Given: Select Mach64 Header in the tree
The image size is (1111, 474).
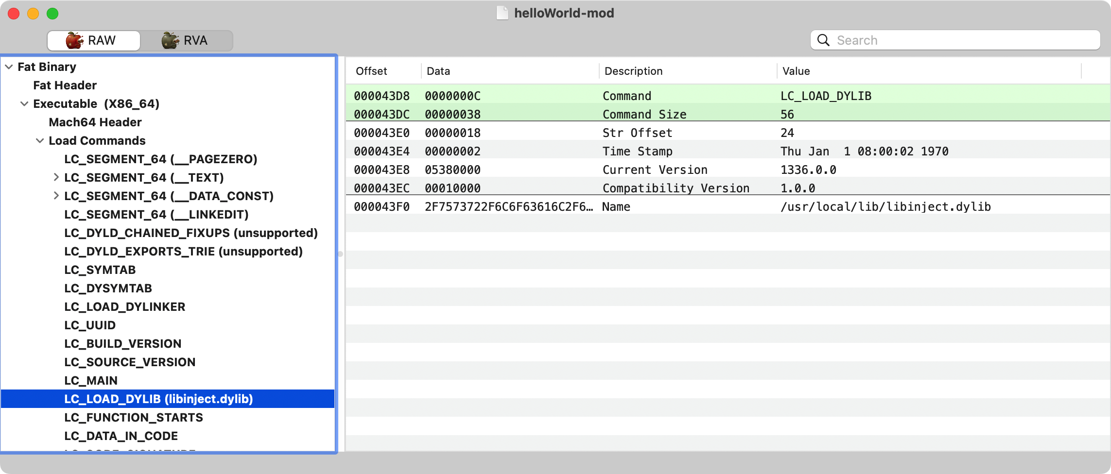Looking at the screenshot, I should [x=95, y=122].
